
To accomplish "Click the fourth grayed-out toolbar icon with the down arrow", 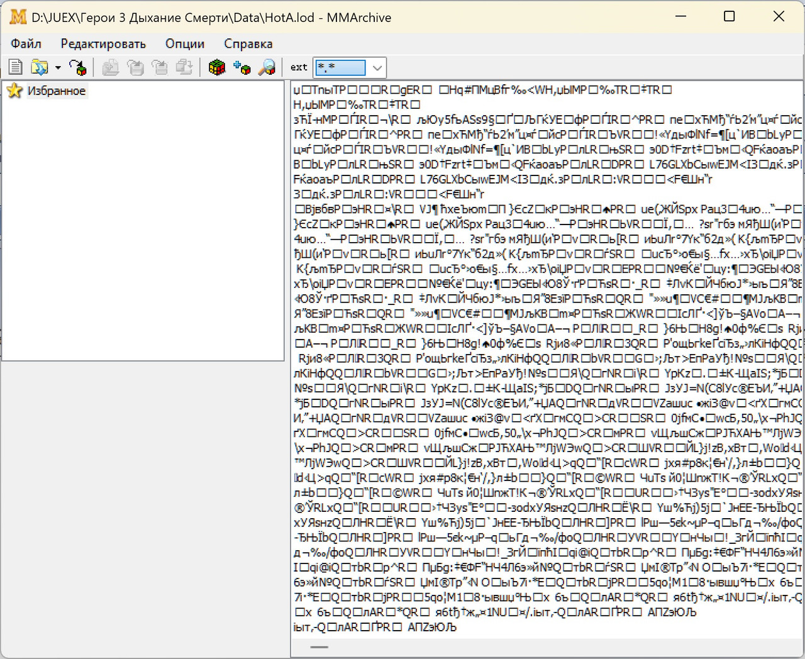I will click(184, 67).
